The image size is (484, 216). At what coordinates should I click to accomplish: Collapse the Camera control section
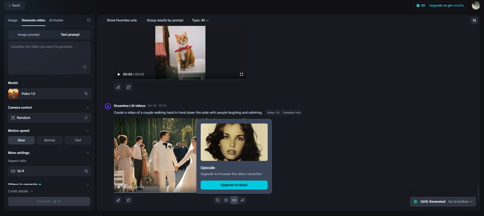tap(88, 108)
